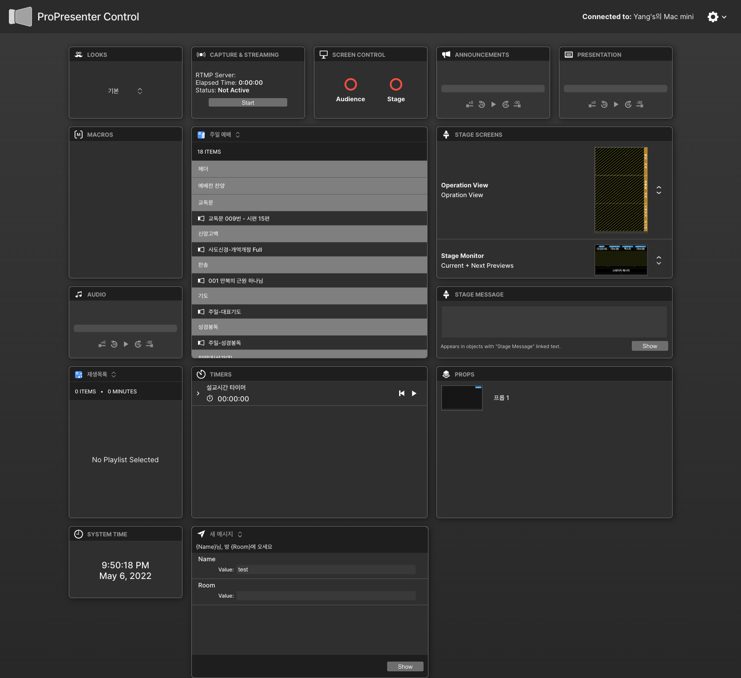Jump to start in Announcements transport
Viewport: 741px width, 678px height.
click(470, 104)
